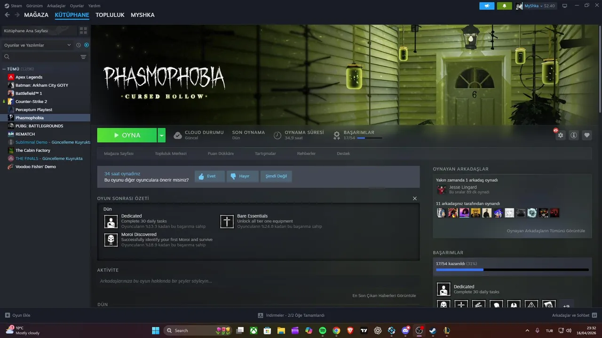This screenshot has height=338, width=602.
Task: Toggle ready-to-play filter icon in sidebar
Action: (87, 45)
